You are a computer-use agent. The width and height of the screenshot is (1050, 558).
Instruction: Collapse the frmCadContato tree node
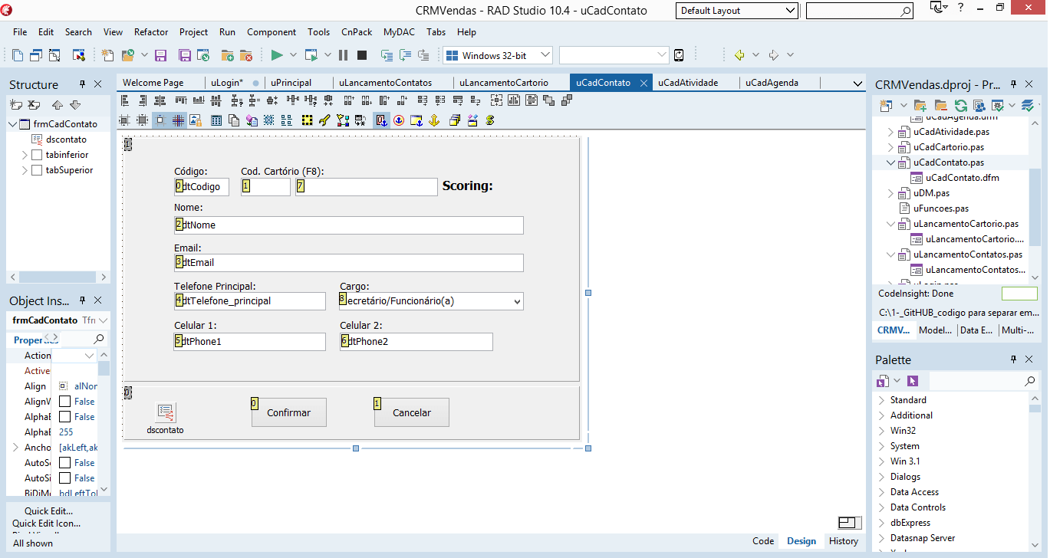12,124
